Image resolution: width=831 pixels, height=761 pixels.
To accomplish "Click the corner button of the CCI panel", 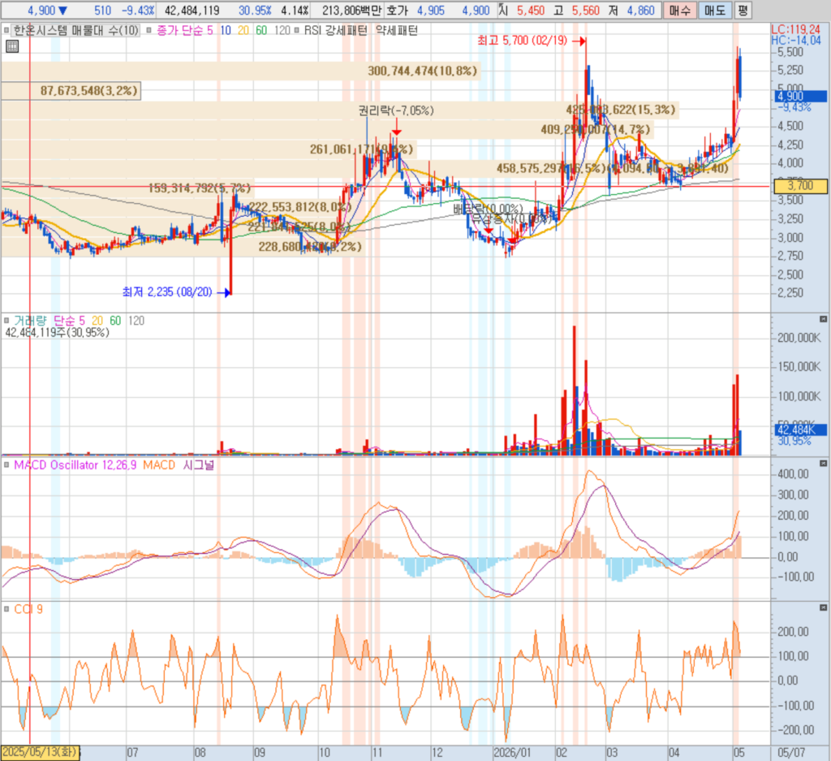I will coord(823,608).
